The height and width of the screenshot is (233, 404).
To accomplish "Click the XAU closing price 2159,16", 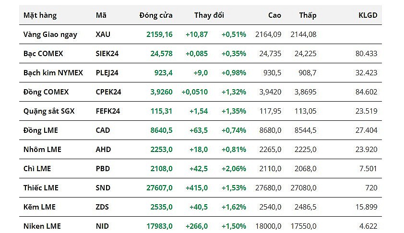I will pyautogui.click(x=159, y=35).
